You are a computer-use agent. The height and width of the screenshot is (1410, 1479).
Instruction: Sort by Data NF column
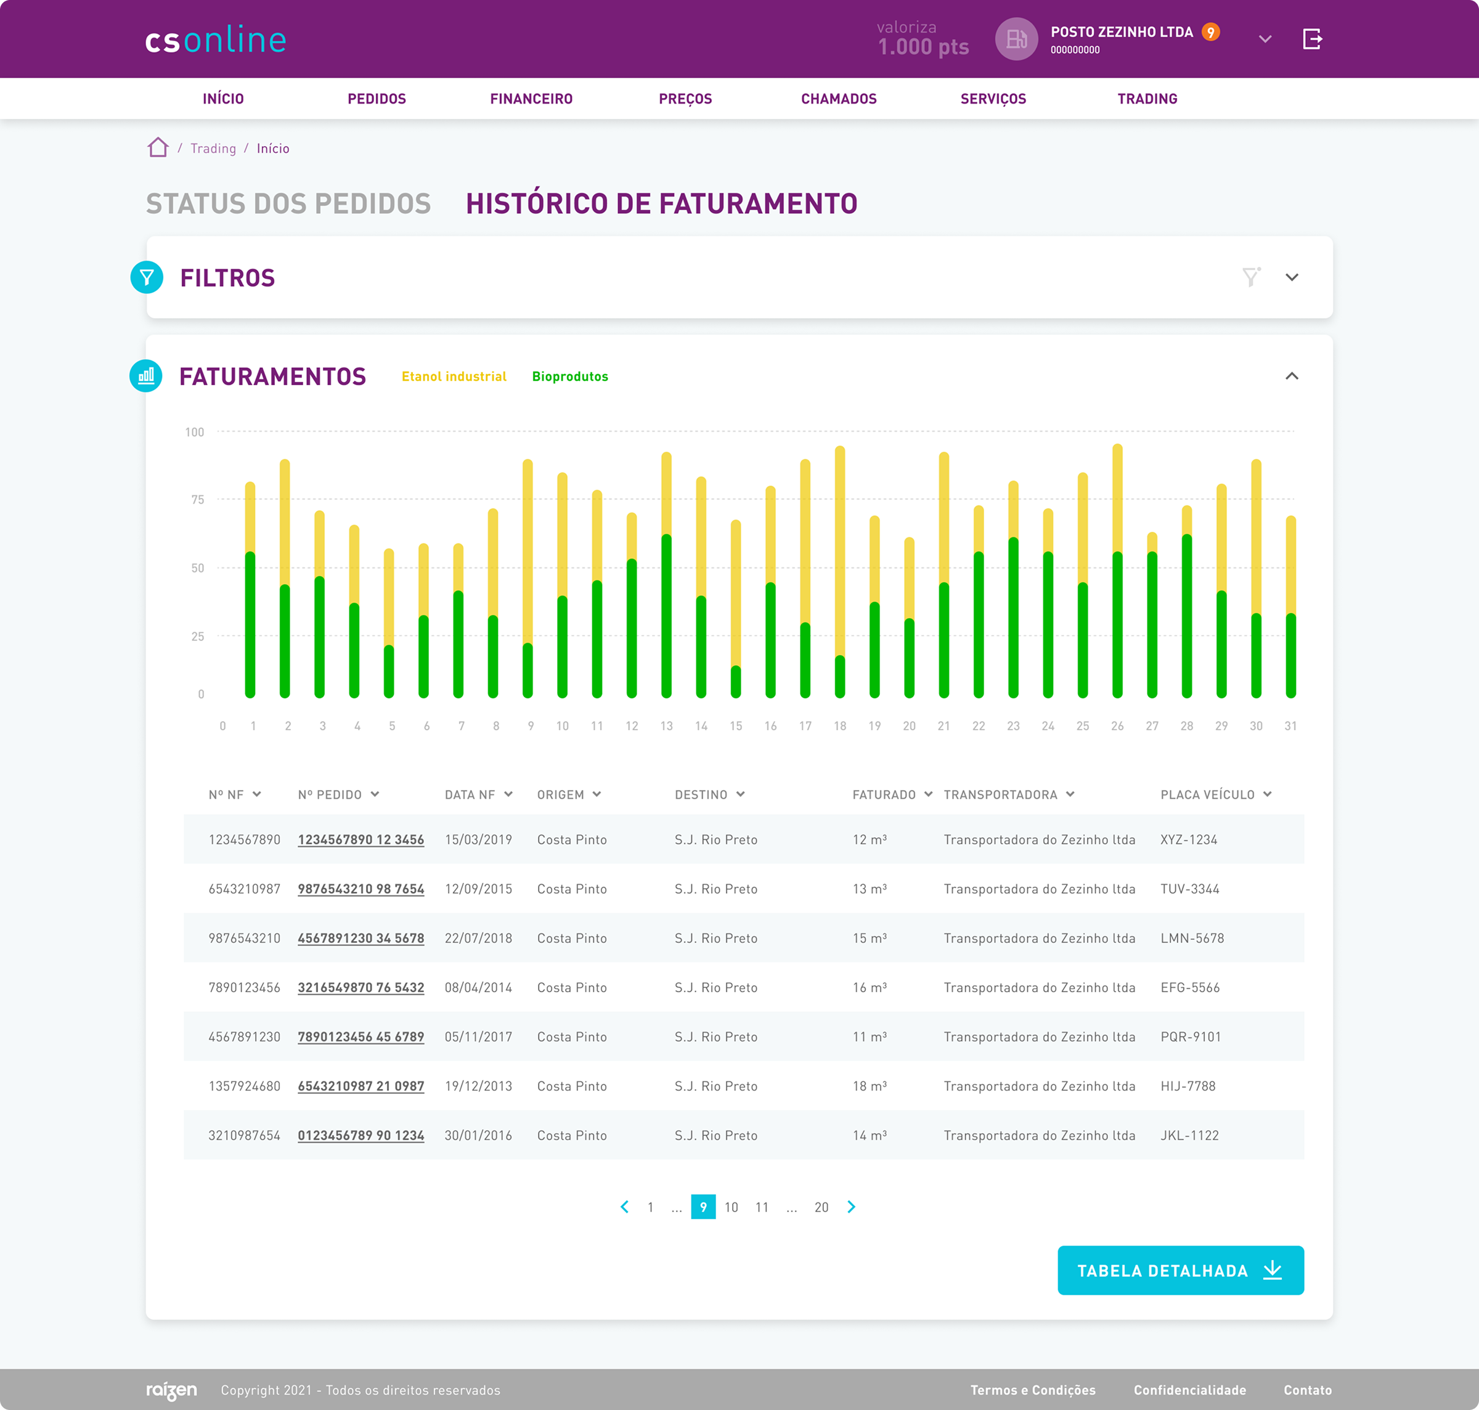478,794
